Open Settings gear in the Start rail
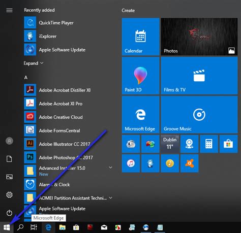Viewport: 241px width, 233px height. point(9,195)
